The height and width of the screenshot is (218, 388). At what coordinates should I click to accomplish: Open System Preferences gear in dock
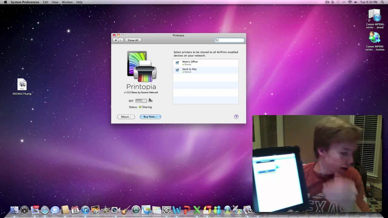click(x=166, y=210)
